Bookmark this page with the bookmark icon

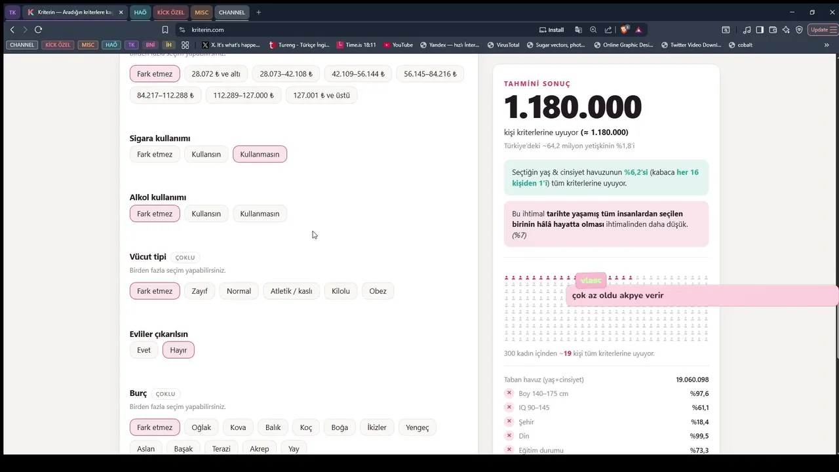click(x=165, y=29)
